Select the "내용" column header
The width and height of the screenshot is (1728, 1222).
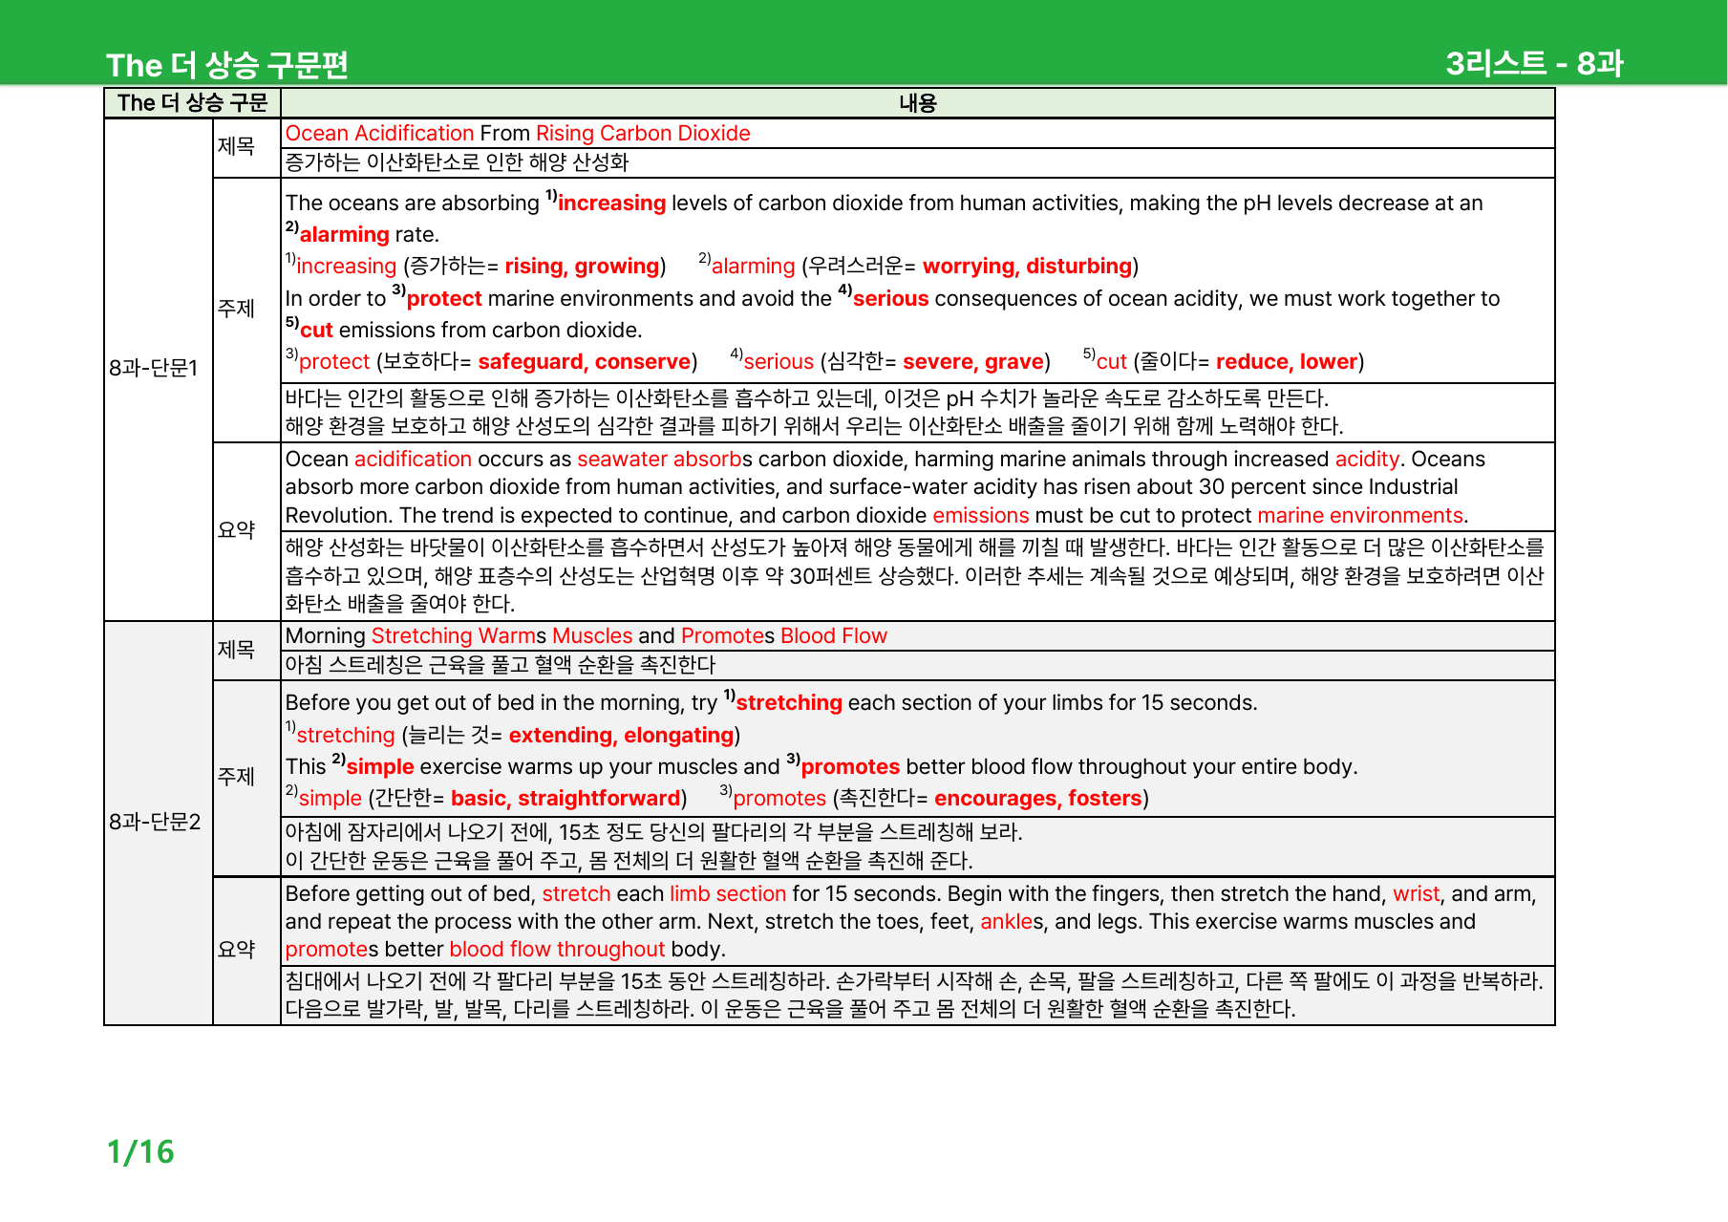click(x=917, y=103)
